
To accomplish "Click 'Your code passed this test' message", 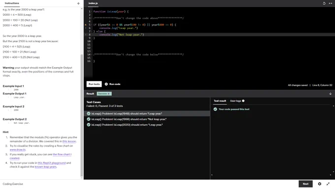I will pos(234,109).
